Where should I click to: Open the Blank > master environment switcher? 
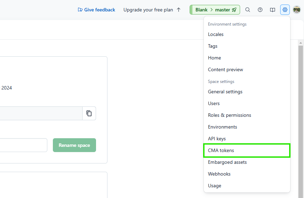coord(215,10)
